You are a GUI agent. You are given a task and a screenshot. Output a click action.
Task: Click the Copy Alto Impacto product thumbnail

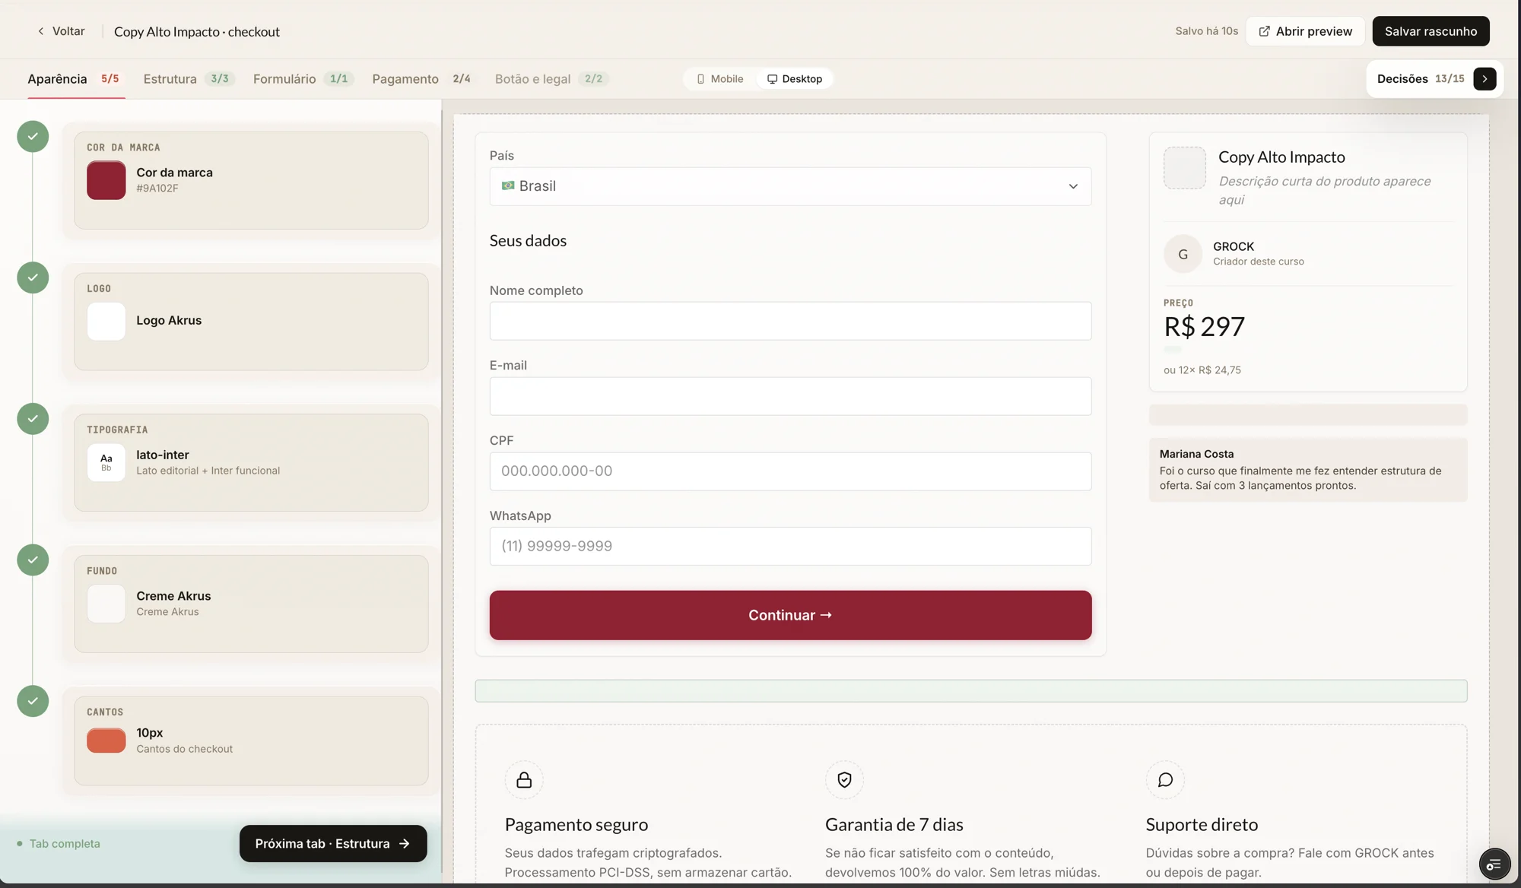click(x=1184, y=168)
